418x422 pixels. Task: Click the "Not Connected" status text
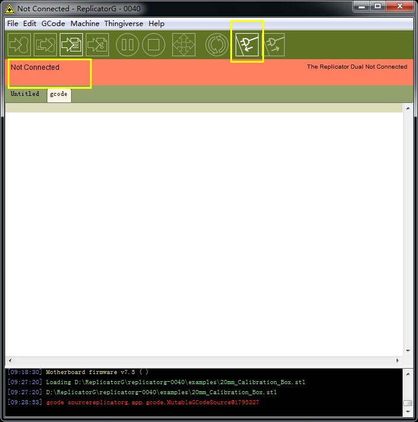tap(35, 67)
